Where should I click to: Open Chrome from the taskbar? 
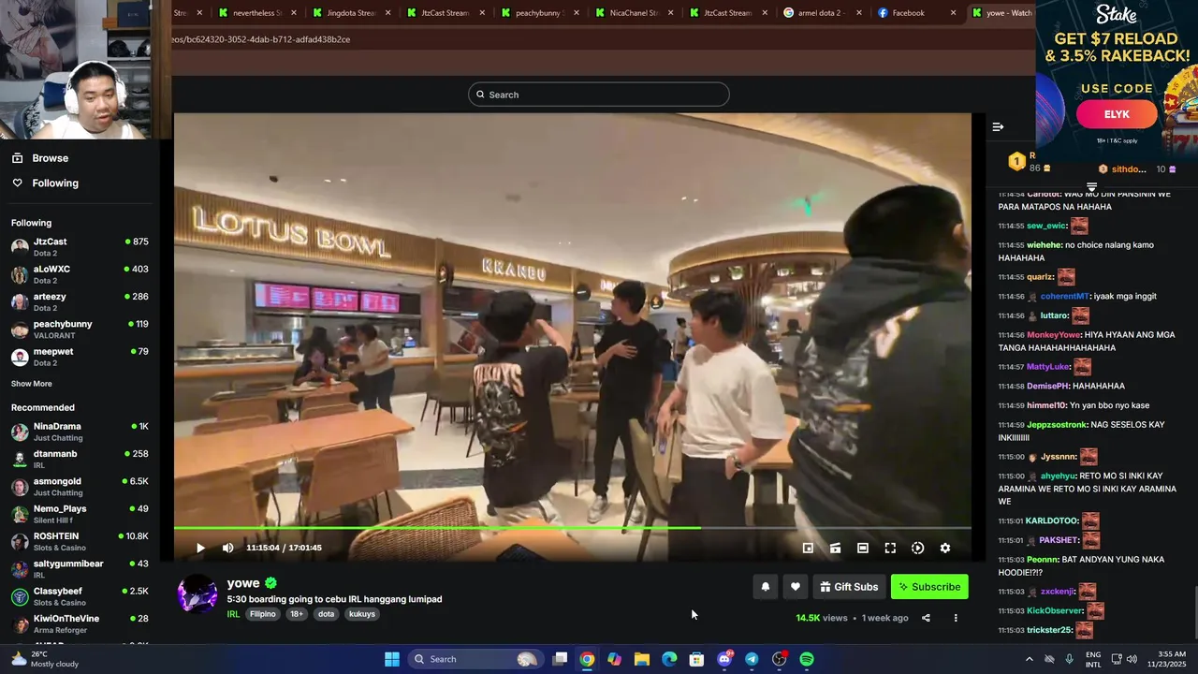pyautogui.click(x=587, y=659)
